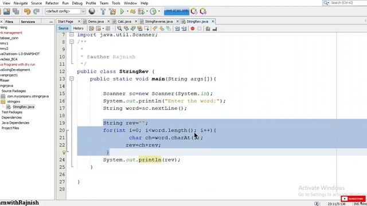
Task: Collapse the main method fold on line 13
Action: [x=72, y=79]
